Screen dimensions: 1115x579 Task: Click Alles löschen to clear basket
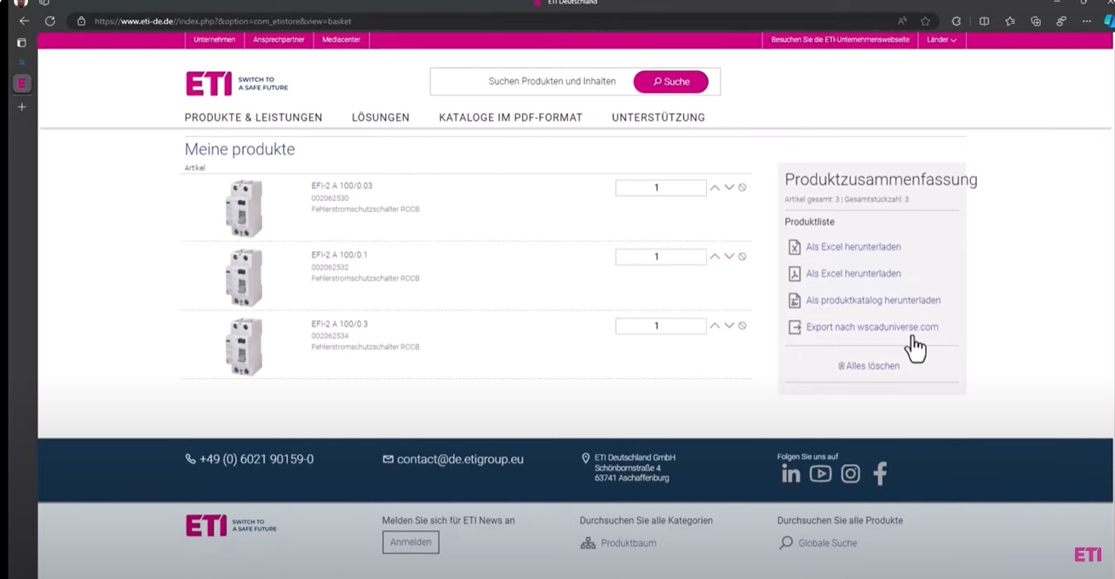click(868, 366)
